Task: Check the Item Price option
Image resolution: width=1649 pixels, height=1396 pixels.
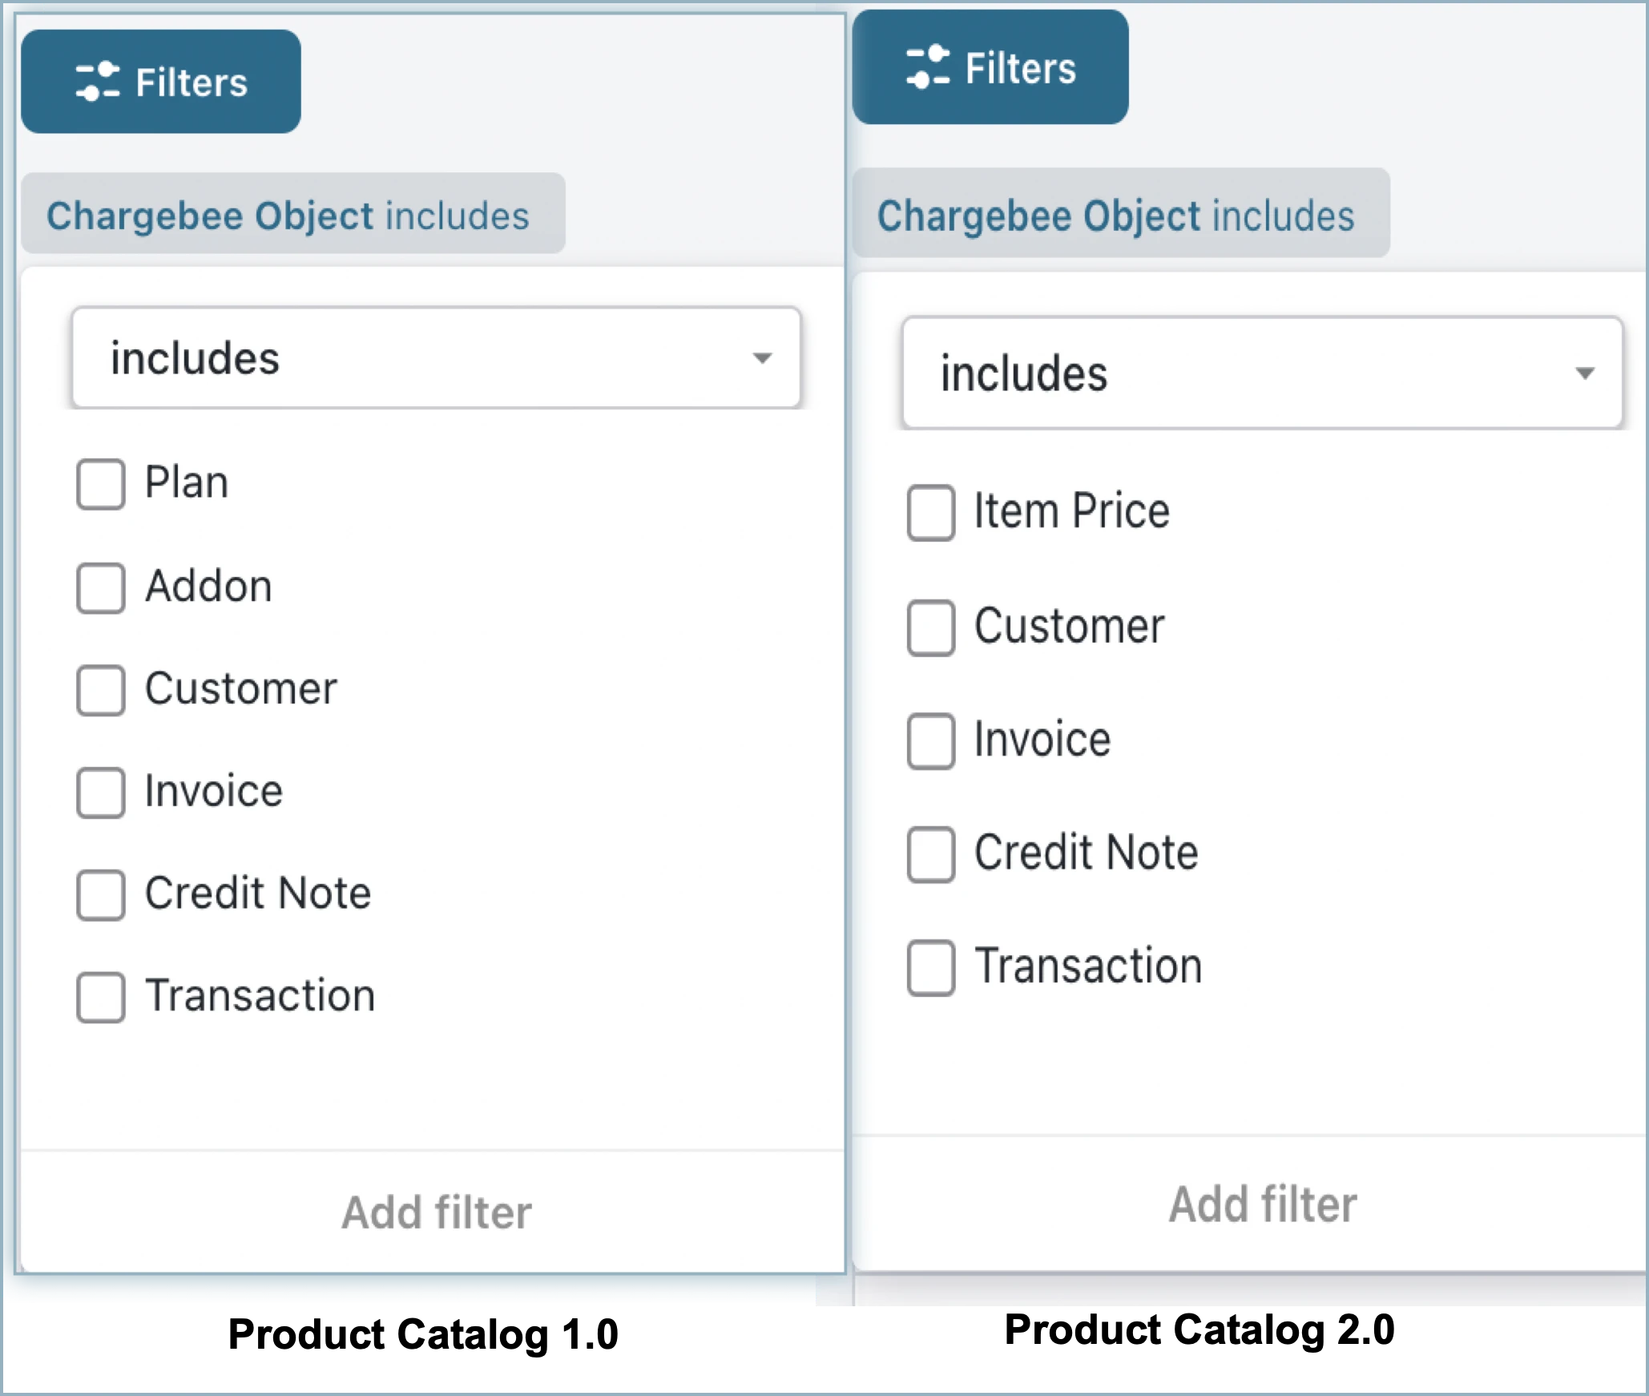Action: pyautogui.click(x=931, y=512)
